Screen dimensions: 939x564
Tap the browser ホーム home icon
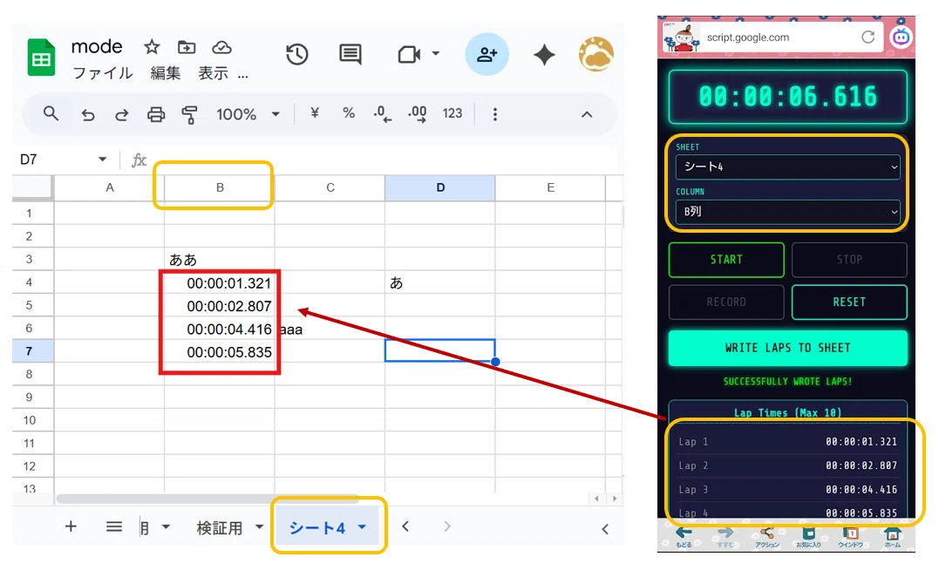[892, 536]
